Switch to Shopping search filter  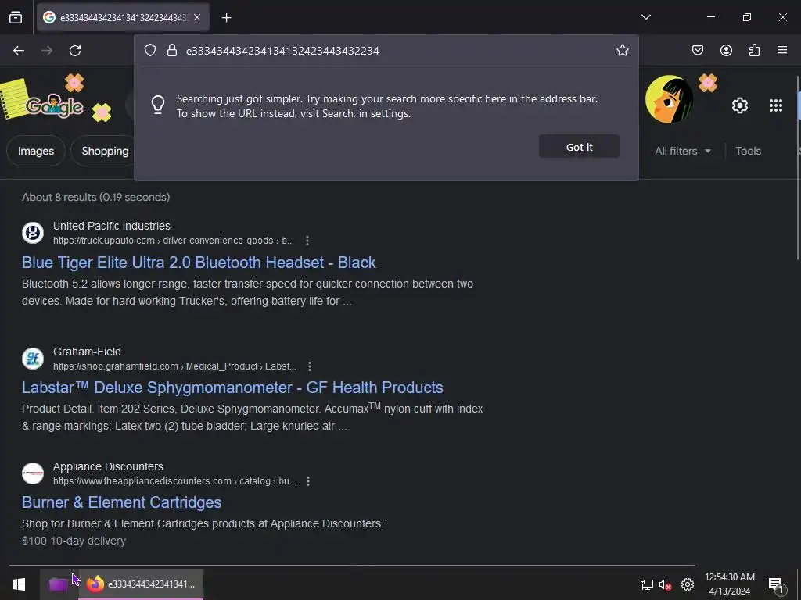[105, 151]
